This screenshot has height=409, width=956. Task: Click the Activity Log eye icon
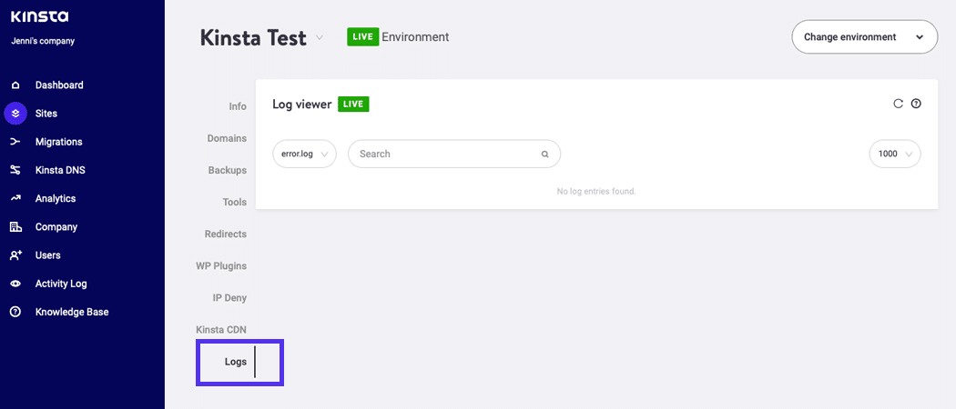pos(15,284)
